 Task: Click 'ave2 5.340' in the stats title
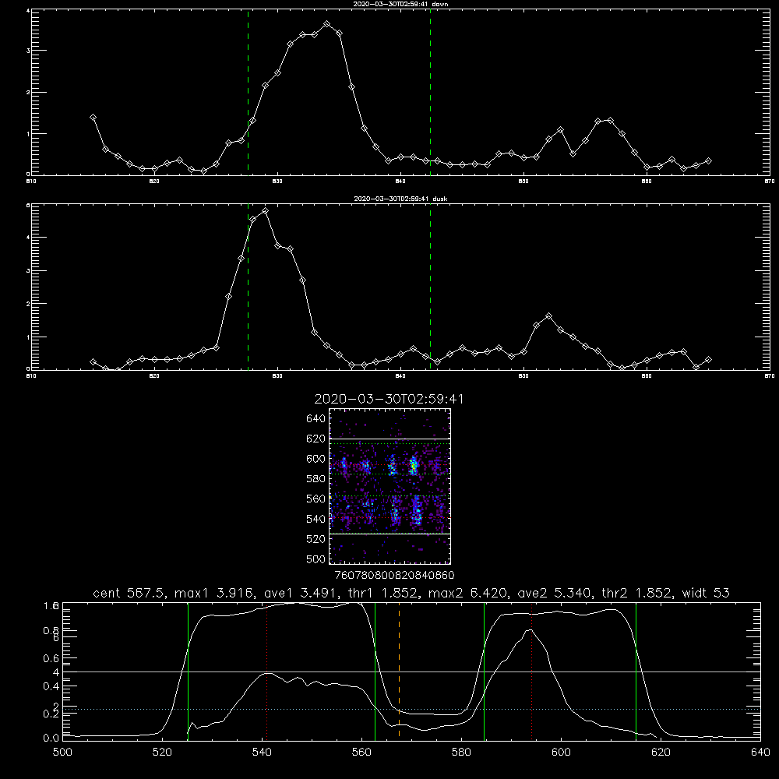[555, 593]
